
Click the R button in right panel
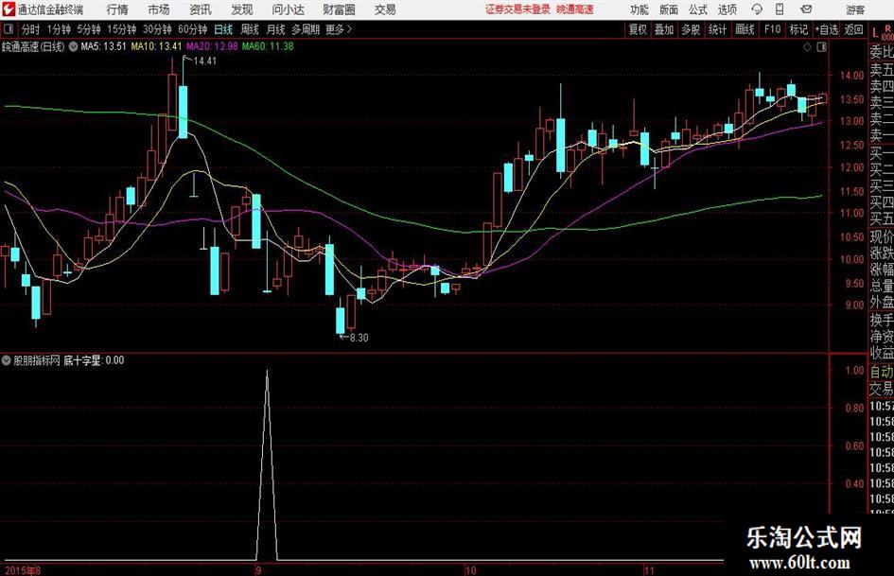pyautogui.click(x=887, y=28)
